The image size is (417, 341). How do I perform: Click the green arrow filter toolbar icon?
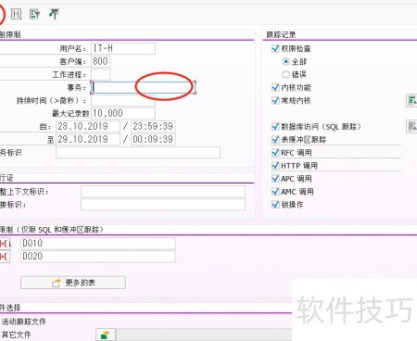click(x=54, y=14)
